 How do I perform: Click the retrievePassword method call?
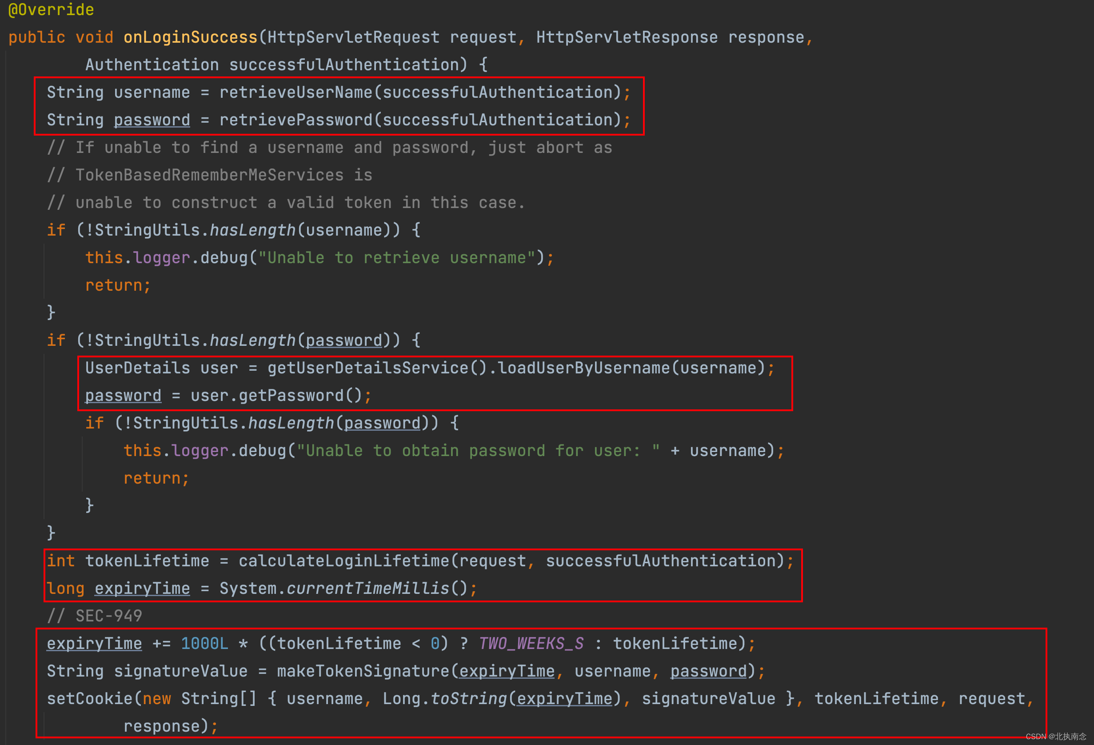[296, 120]
